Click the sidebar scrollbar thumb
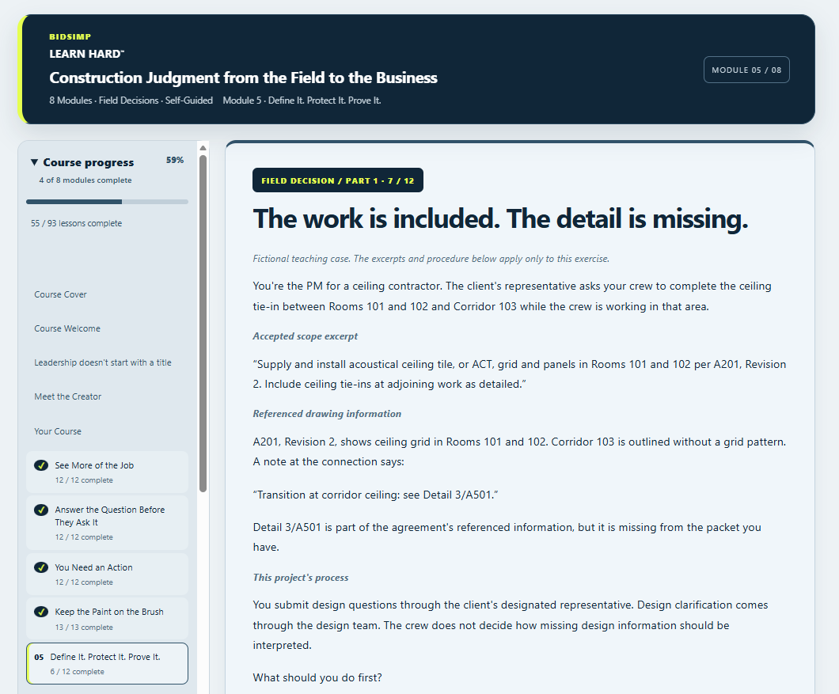The image size is (839, 694). click(x=203, y=323)
